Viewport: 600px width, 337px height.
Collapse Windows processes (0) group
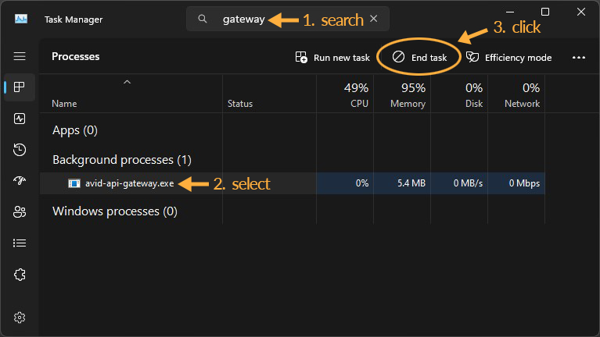tap(115, 211)
